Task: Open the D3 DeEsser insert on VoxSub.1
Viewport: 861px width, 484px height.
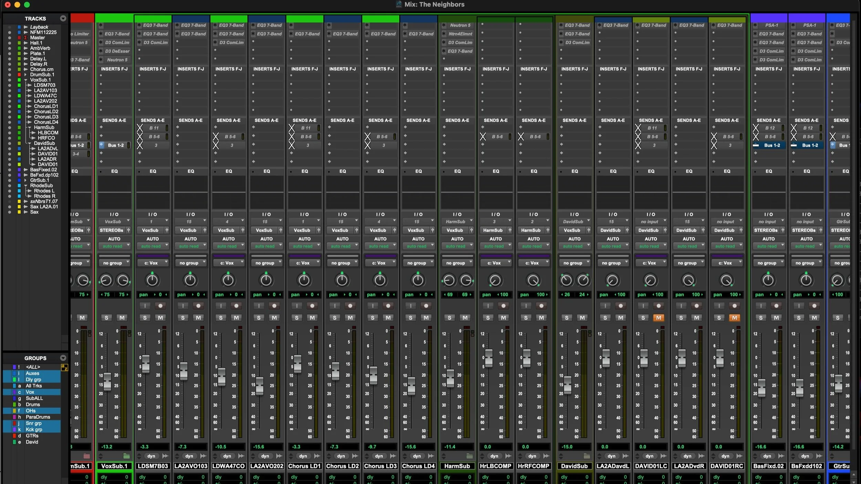Action: coord(117,51)
